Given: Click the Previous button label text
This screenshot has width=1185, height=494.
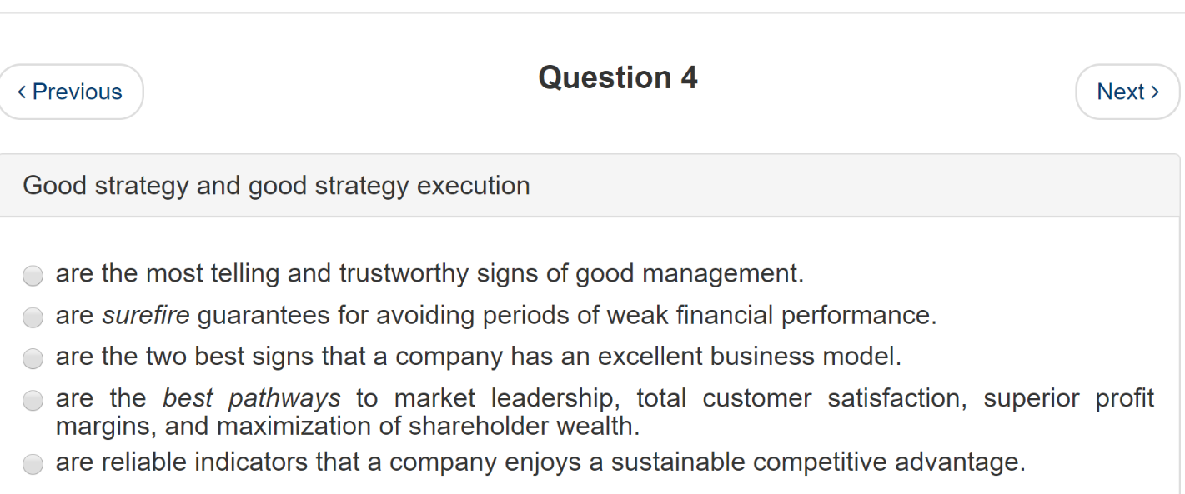Looking at the screenshot, I should (79, 92).
